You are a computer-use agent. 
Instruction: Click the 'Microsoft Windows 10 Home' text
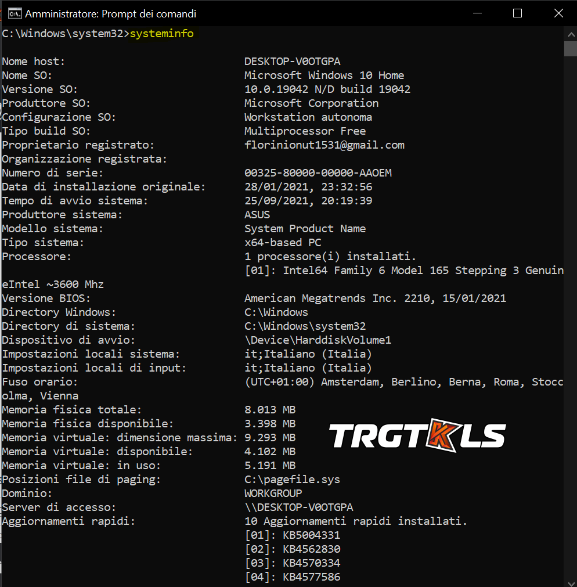tap(324, 75)
